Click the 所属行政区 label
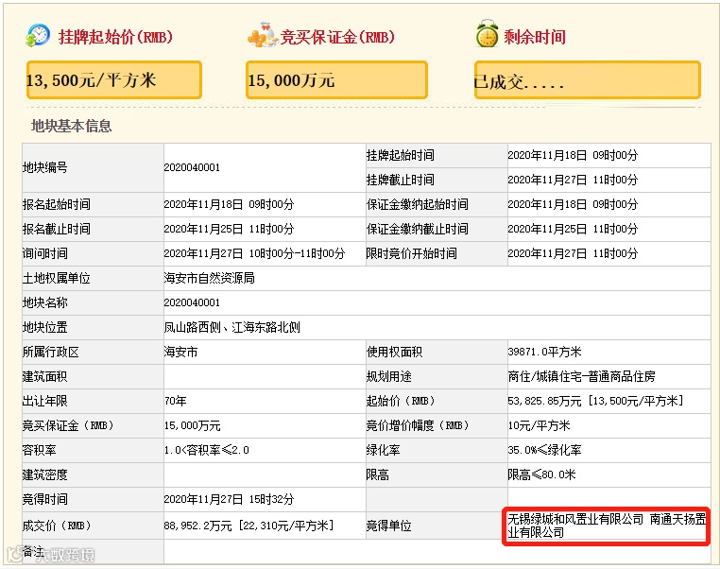This screenshot has height=569, width=720. [x=50, y=353]
